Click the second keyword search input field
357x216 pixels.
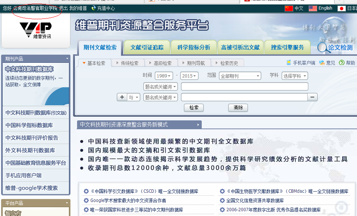[244, 97]
